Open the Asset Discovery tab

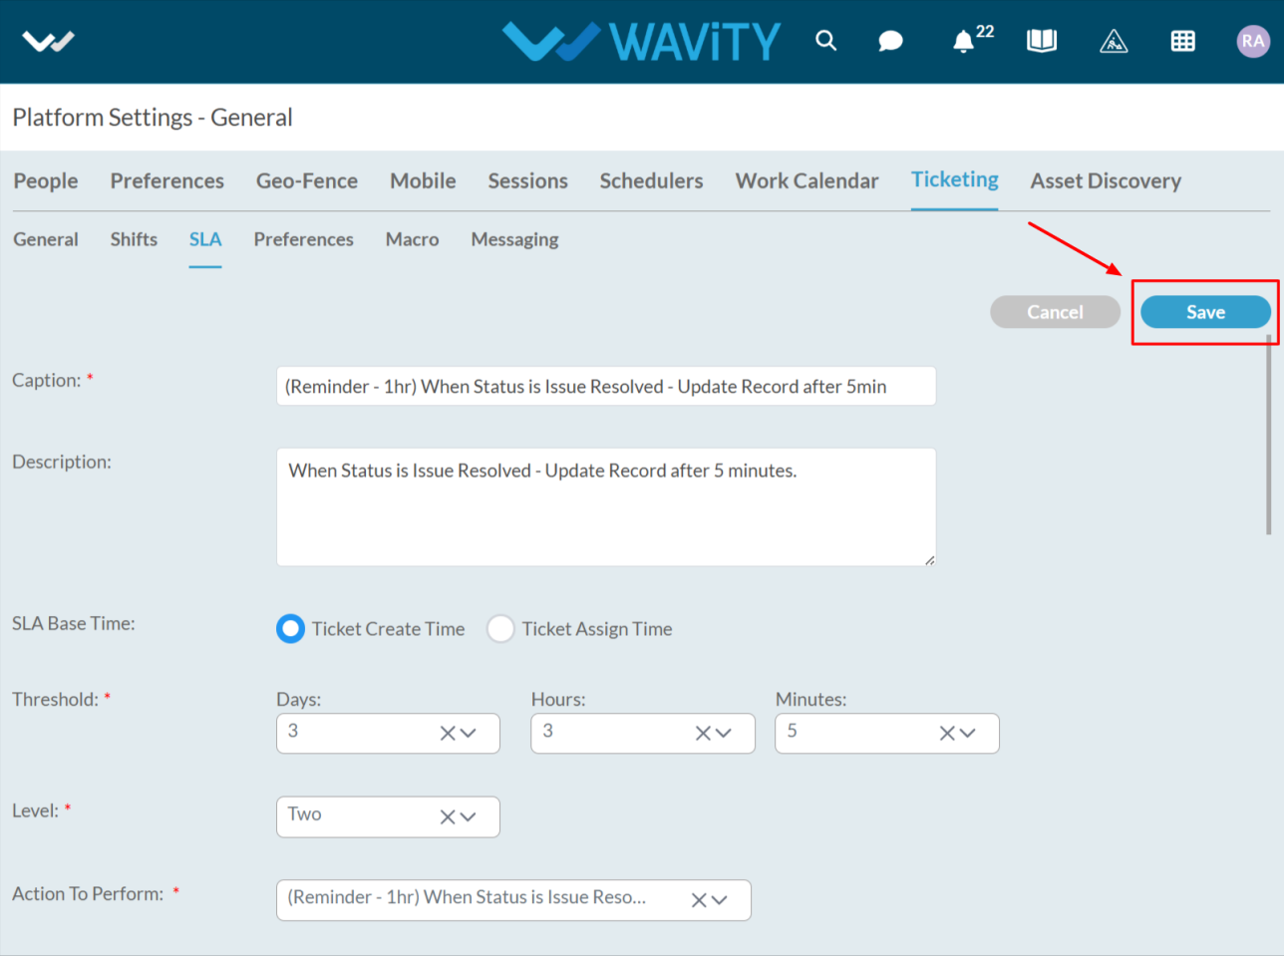pos(1106,180)
